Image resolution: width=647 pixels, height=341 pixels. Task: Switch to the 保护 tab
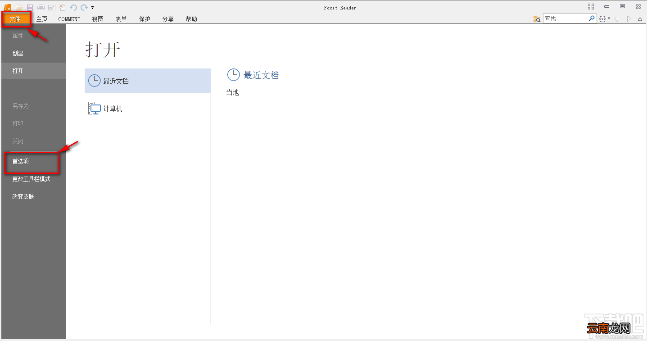tap(145, 19)
